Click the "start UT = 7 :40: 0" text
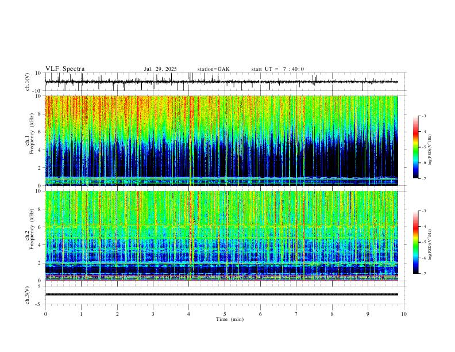455x352 pixels. (277, 69)
